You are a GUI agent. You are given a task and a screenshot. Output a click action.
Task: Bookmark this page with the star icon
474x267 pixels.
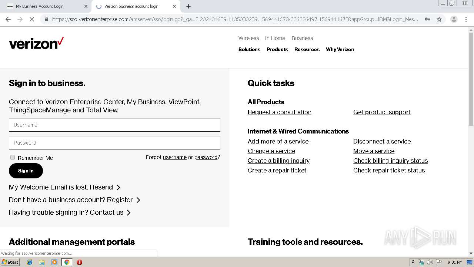click(439, 19)
